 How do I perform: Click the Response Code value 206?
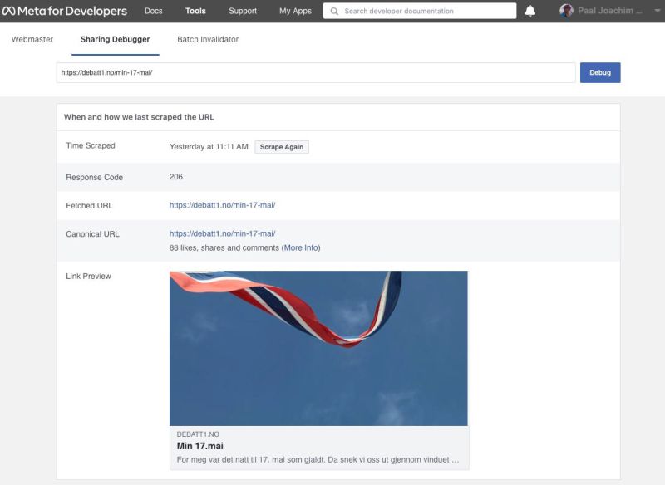point(176,177)
